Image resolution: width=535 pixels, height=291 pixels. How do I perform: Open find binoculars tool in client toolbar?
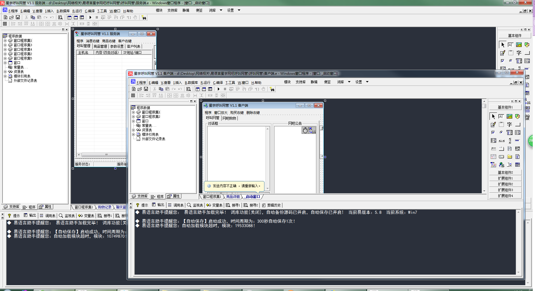coord(272,89)
